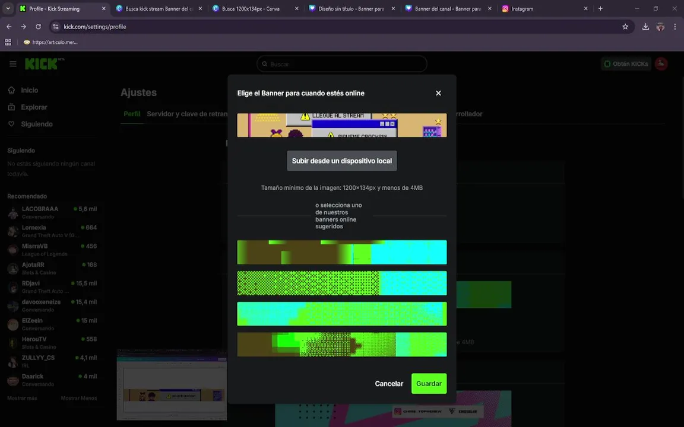Open the tab search dropdown arrow
This screenshot has width=684, height=427.
(8, 8)
